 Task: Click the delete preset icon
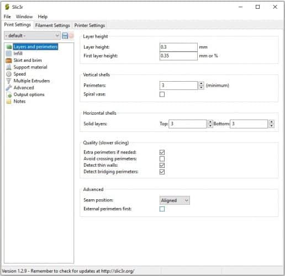[x=71, y=35]
